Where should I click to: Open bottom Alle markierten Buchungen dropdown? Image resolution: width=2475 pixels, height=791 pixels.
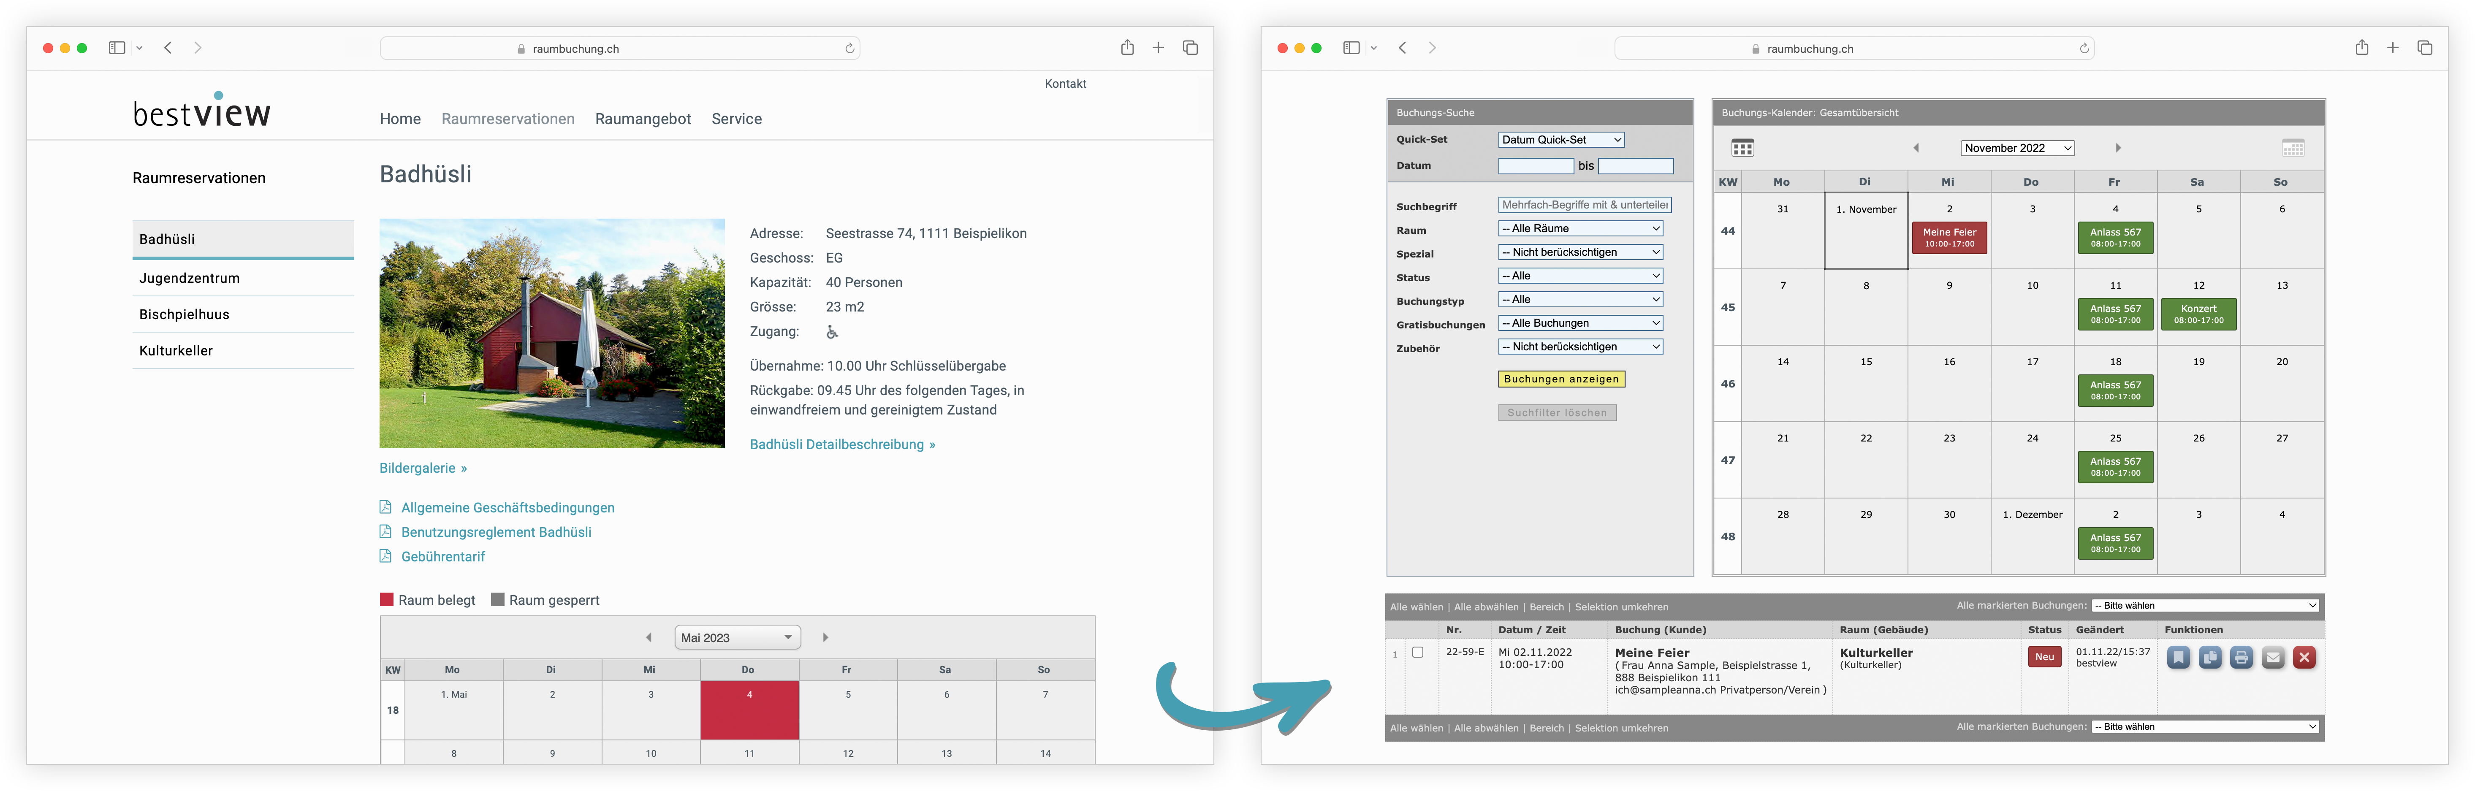(2205, 727)
